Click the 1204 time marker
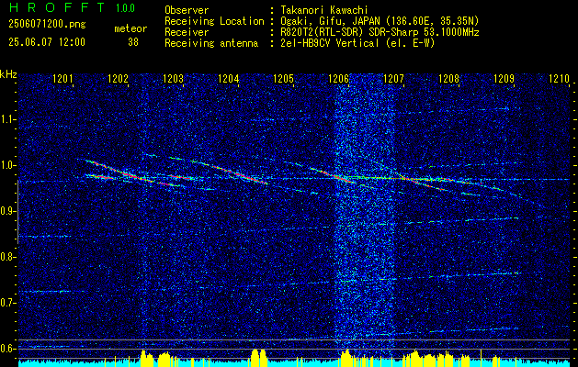578x367 pixels. click(x=228, y=79)
